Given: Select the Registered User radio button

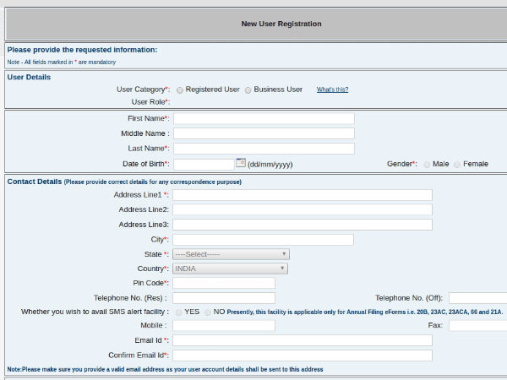Looking at the screenshot, I should 180,90.
